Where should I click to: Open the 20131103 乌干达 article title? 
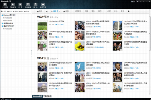click(x=60, y=43)
